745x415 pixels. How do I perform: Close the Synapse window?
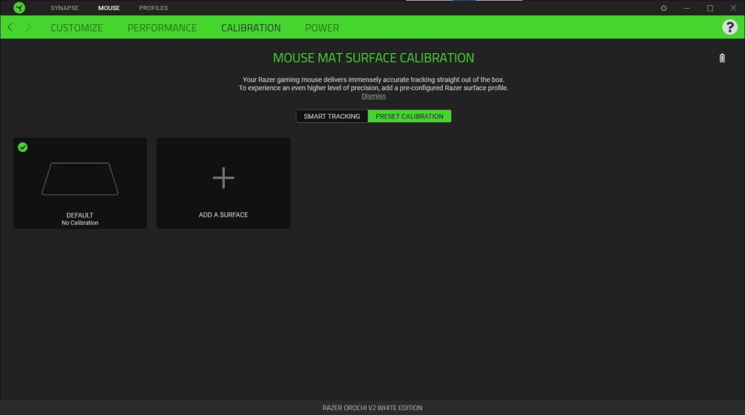click(x=733, y=8)
